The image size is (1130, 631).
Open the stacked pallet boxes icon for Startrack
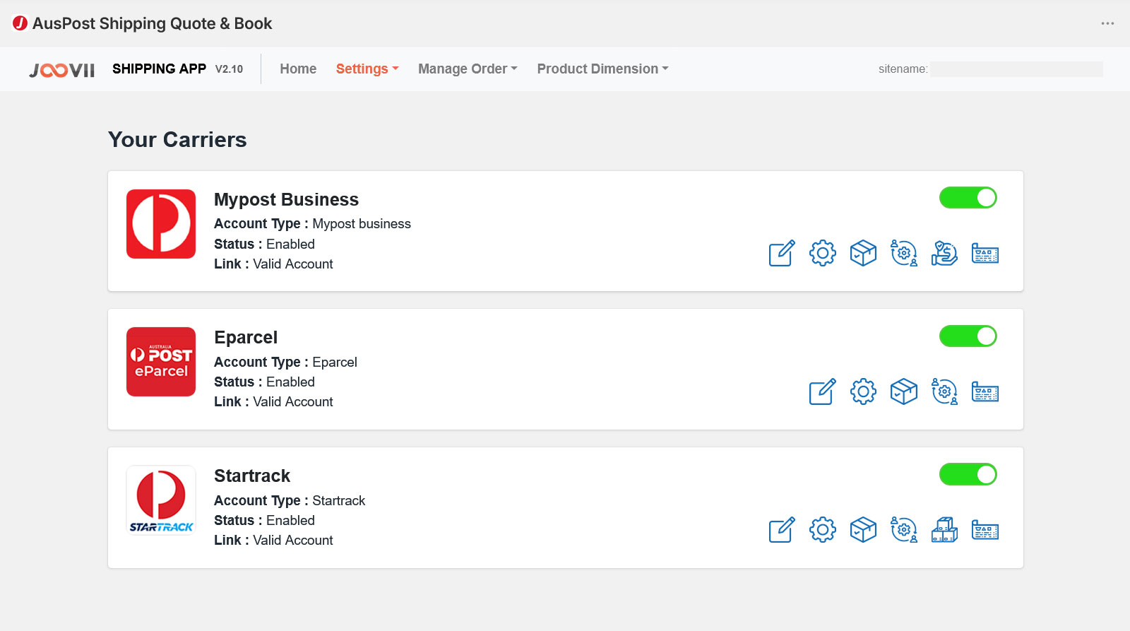click(x=944, y=530)
